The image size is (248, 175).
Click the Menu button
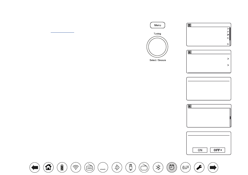[x=157, y=25]
